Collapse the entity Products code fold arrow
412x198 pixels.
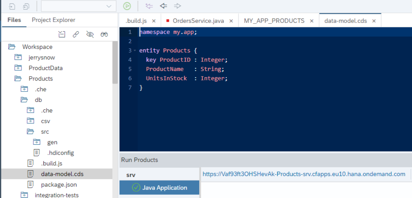[x=135, y=51]
